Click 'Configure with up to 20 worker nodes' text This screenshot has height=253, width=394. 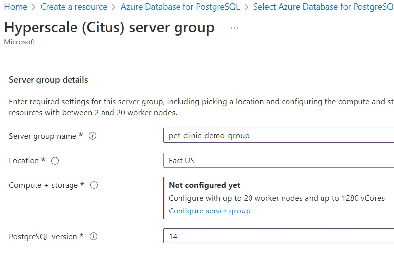tap(277, 198)
